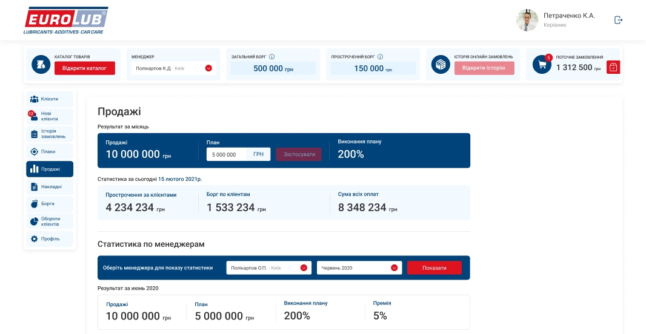Select Історія замовлень in sidebar
The image size is (646, 334).
(50, 134)
